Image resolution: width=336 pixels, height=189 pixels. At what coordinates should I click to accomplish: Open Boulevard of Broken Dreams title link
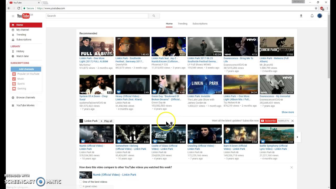166,98
